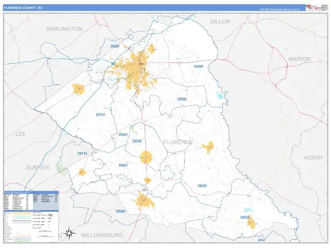This screenshot has width=331, height=248.
Task: Click the round orange town in ZIP 29530
Action: pyautogui.click(x=146, y=157)
